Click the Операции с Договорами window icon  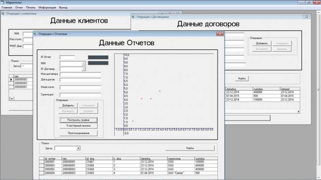[x=133, y=17]
